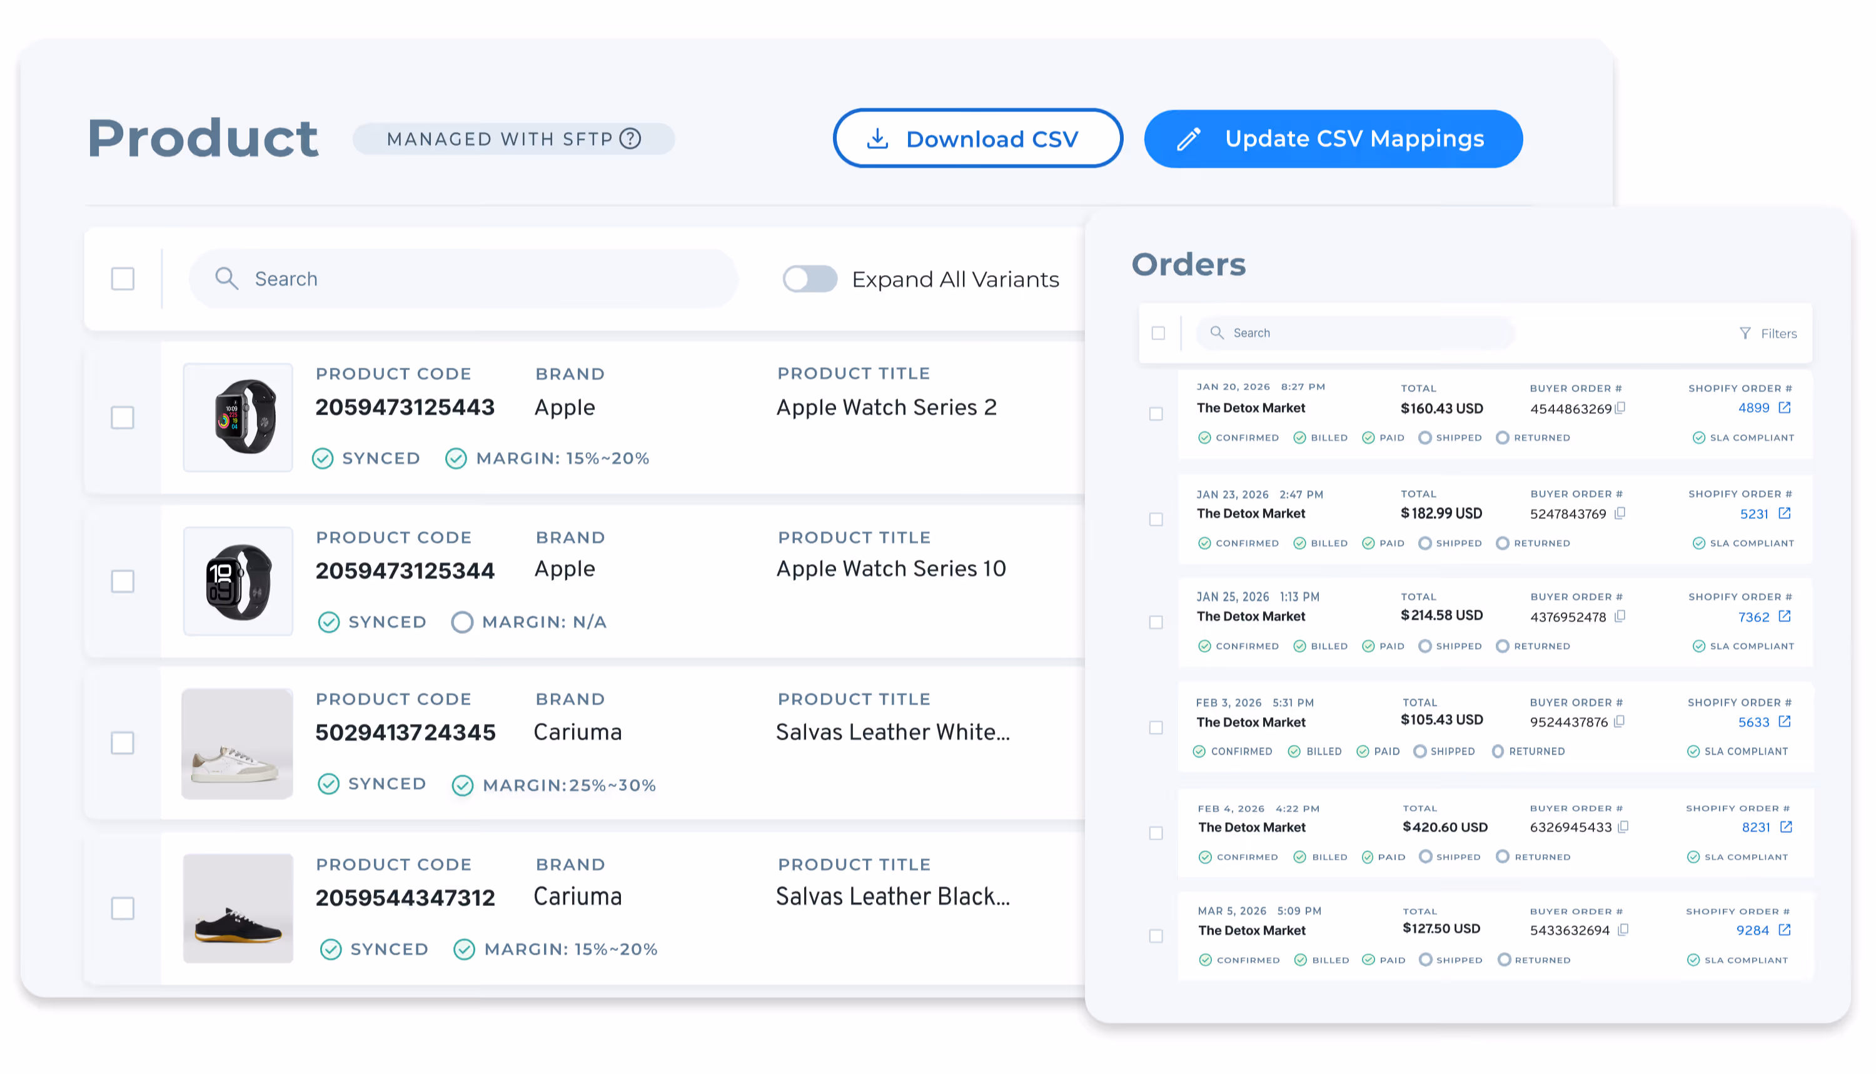
Task: Click the magnifier icon in product search
Action: pos(226,279)
